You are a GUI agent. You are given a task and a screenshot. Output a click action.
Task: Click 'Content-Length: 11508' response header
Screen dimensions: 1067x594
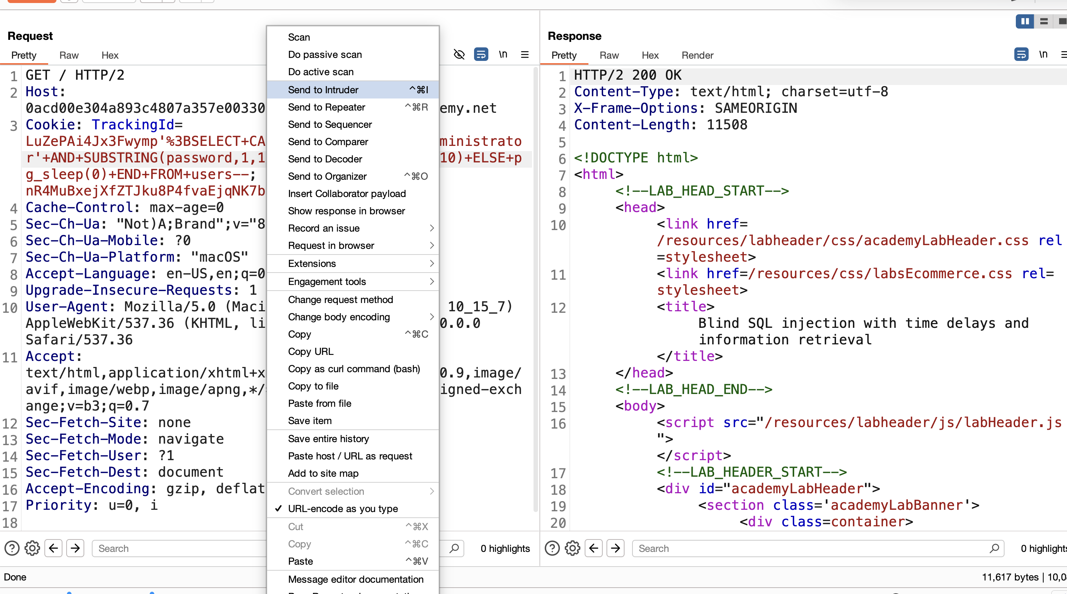(661, 124)
